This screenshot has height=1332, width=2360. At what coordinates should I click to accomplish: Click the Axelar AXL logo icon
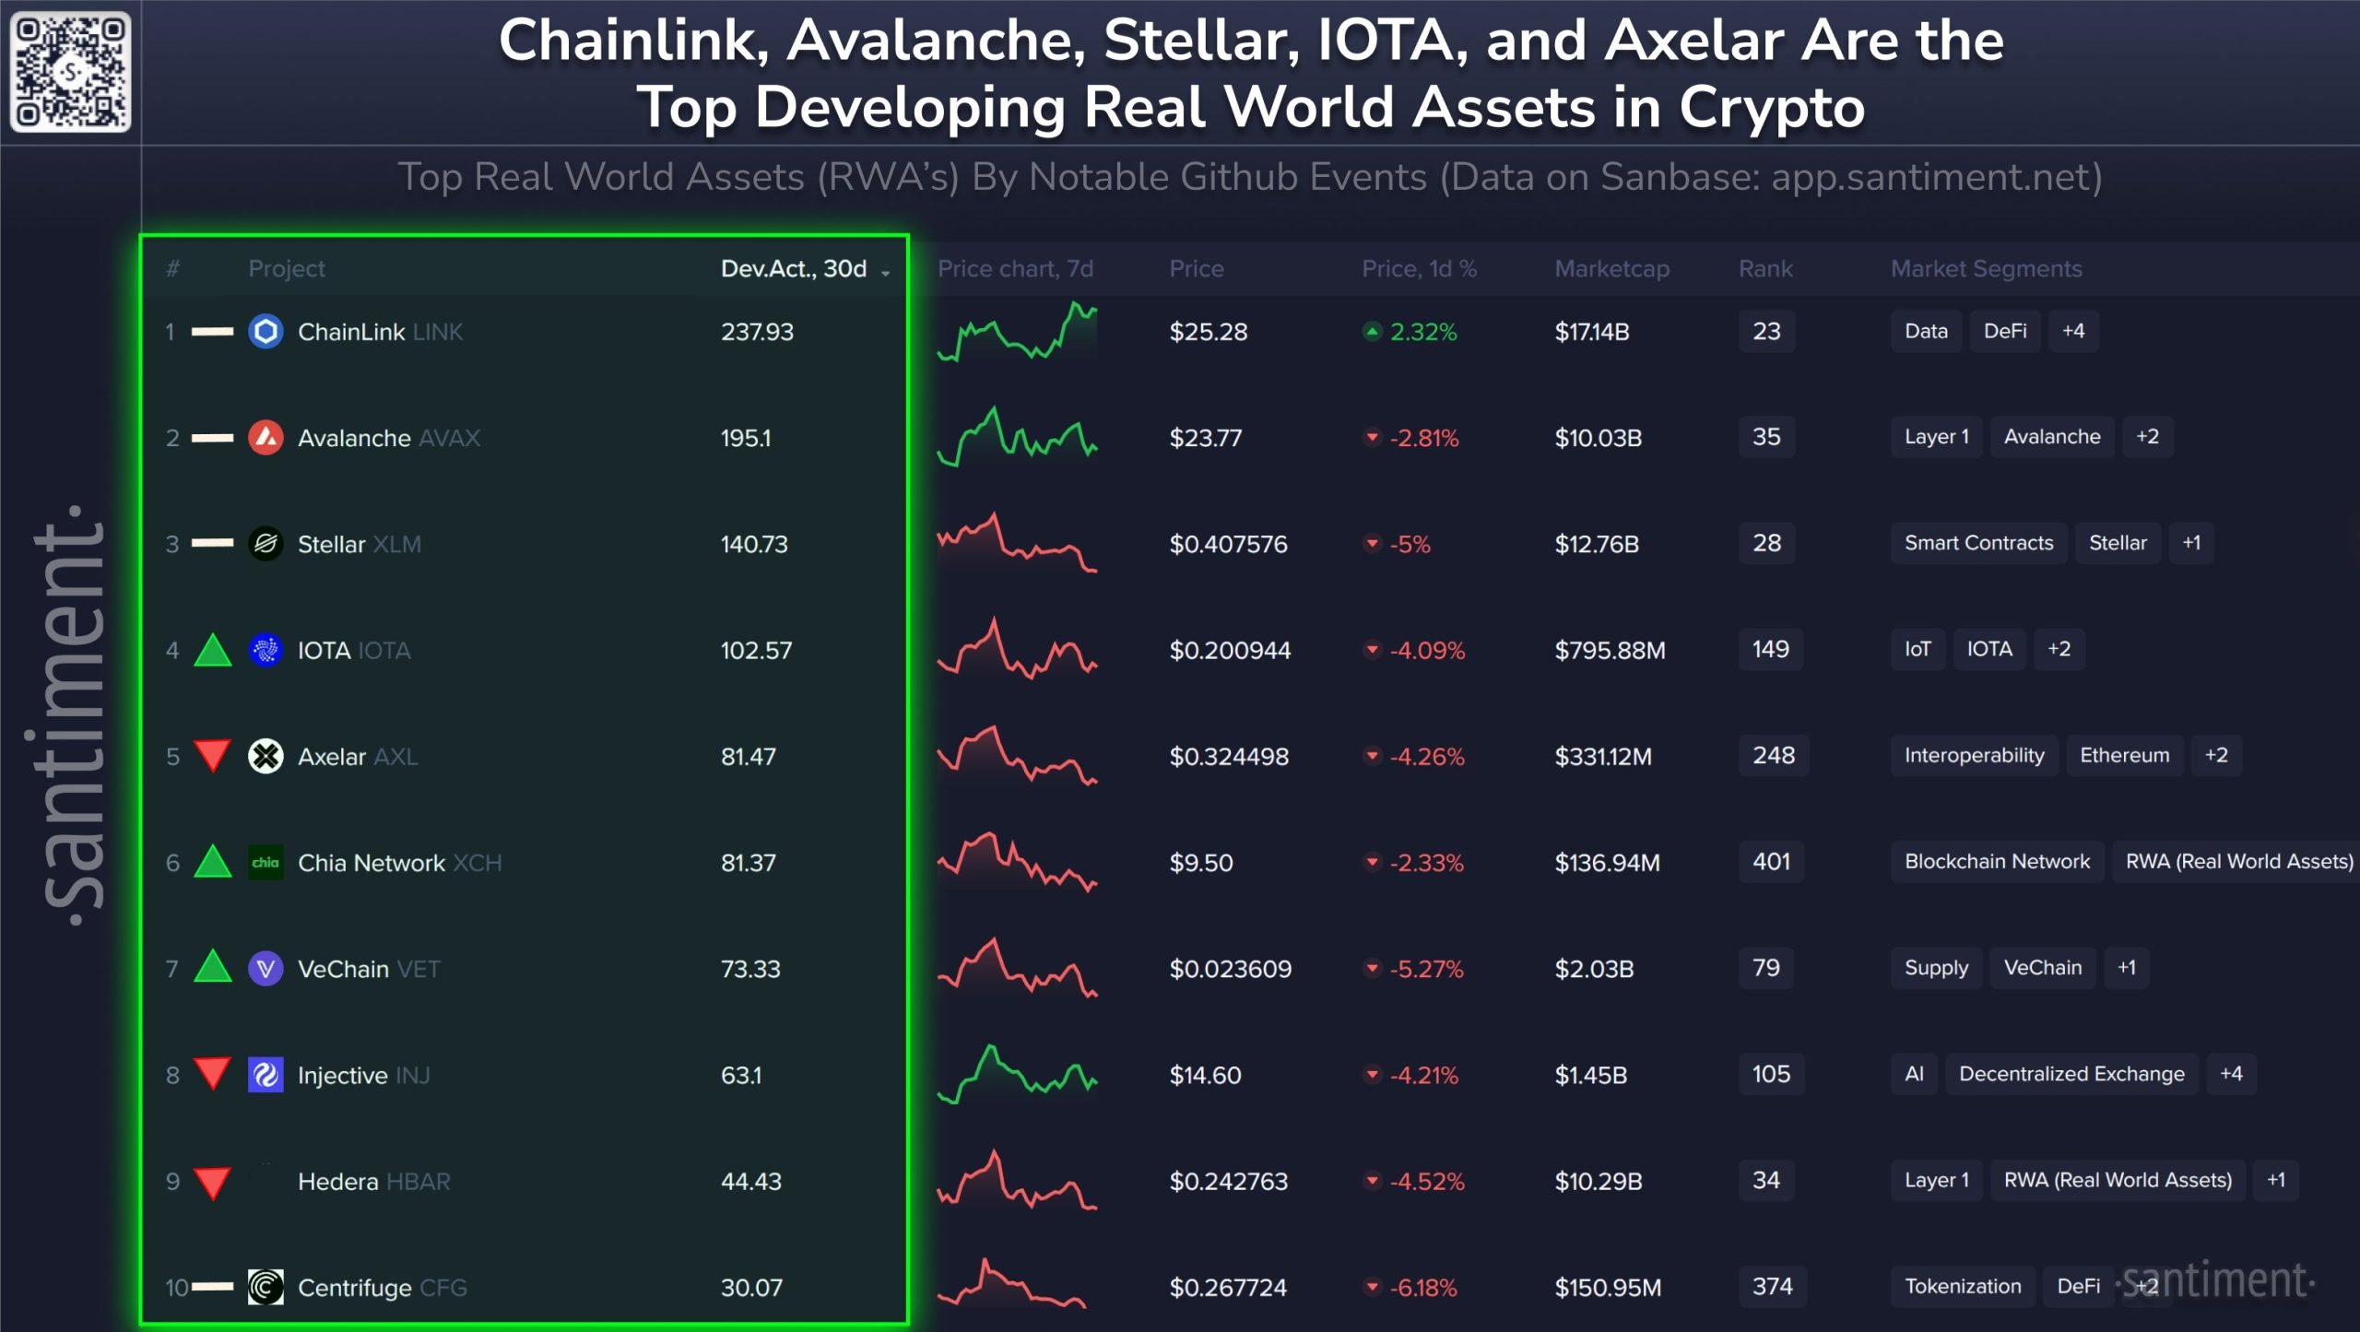pyautogui.click(x=265, y=757)
